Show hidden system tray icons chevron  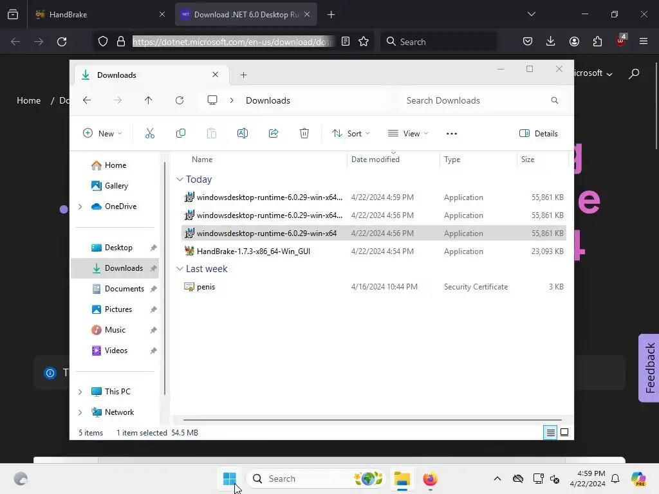point(497,479)
